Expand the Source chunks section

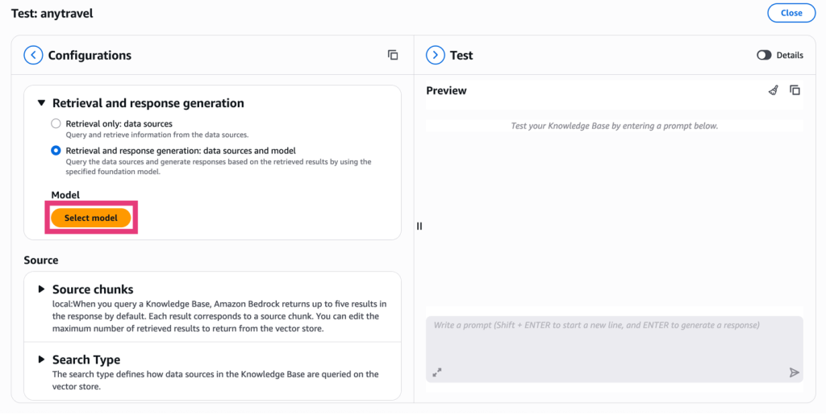coord(41,289)
